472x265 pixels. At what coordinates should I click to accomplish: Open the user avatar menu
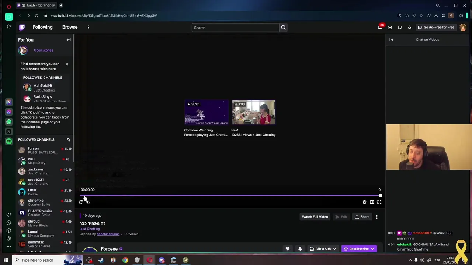(x=463, y=28)
